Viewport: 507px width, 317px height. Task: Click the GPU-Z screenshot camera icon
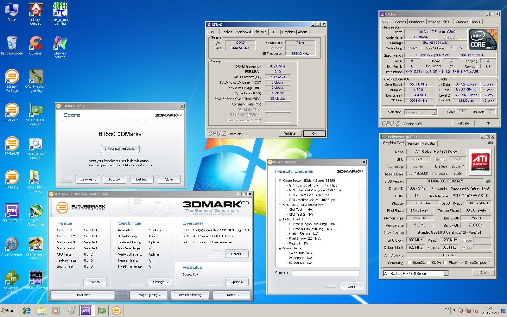click(491, 143)
